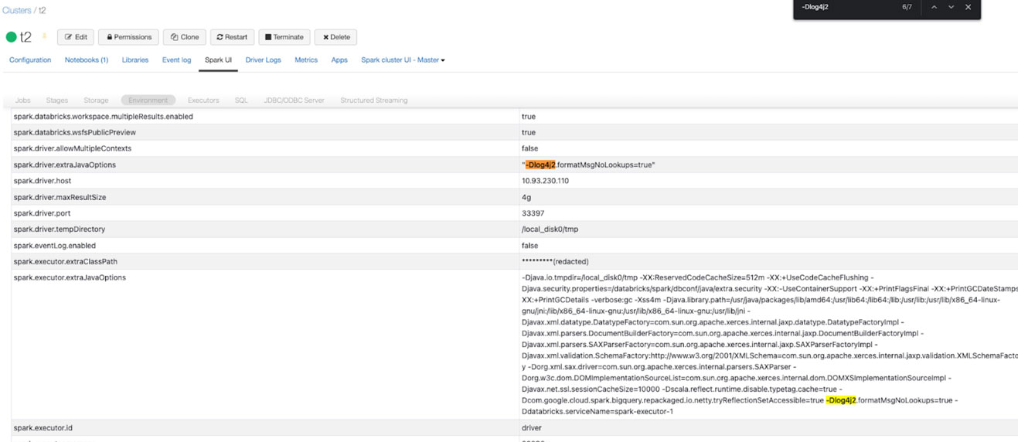
Task: Click the green cluster running status indicator
Action: pos(11,37)
